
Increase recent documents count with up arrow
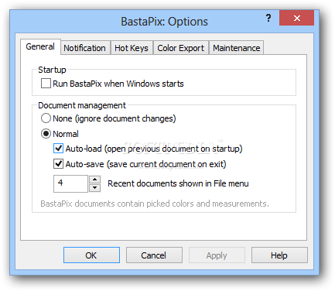click(94, 180)
